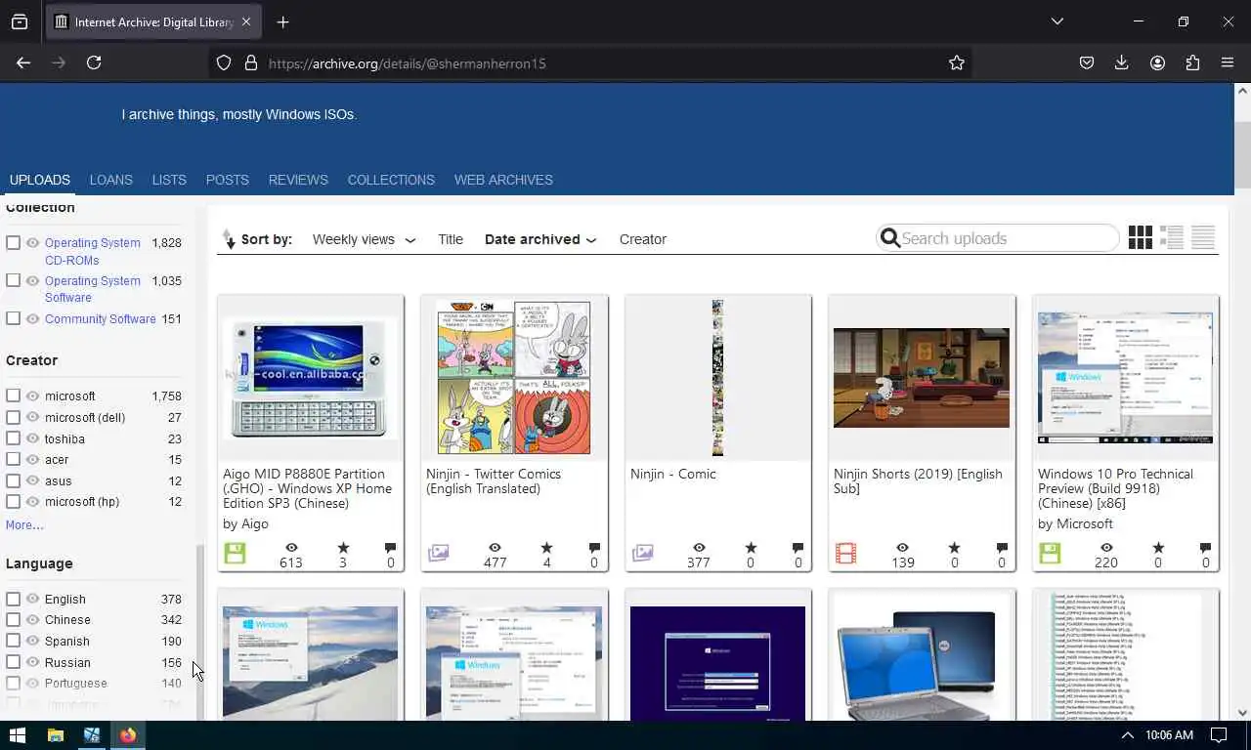Open notification center in taskbar
1251x750 pixels.
pyautogui.click(x=1219, y=735)
